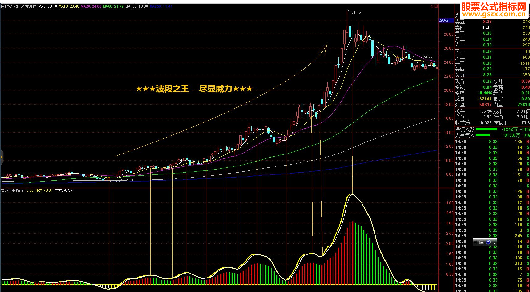Click the 换手 1.67% turnover field
Image resolution: width=530 pixels, height=292 pixels.
474,111
